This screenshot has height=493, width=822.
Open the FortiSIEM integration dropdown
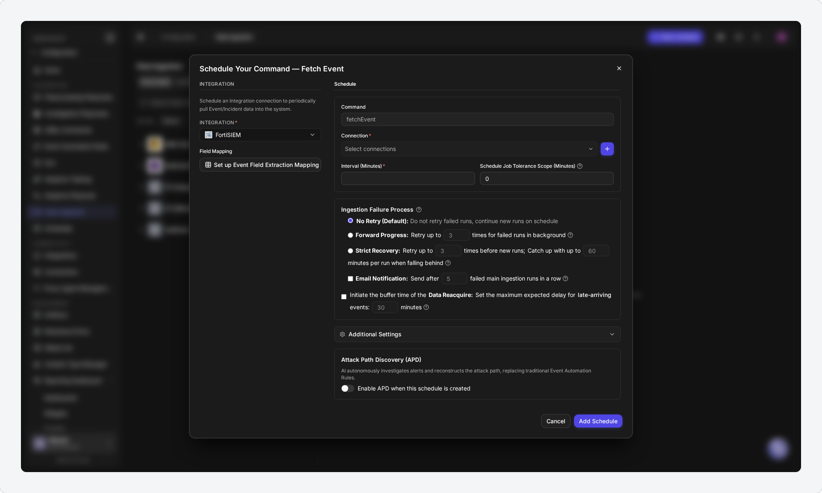coord(260,135)
